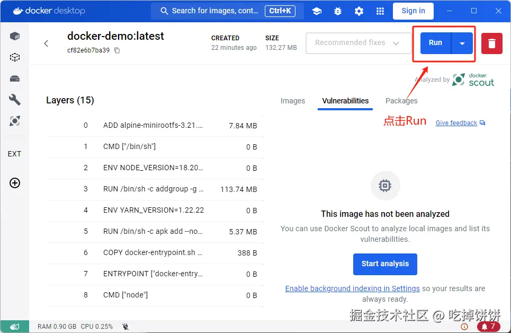Select layer 1 CMD ["/bin/sh"]
This screenshot has height=333, width=511.
pyautogui.click(x=155, y=147)
